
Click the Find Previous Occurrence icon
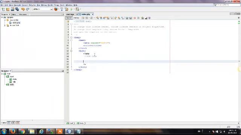coord(101,18)
